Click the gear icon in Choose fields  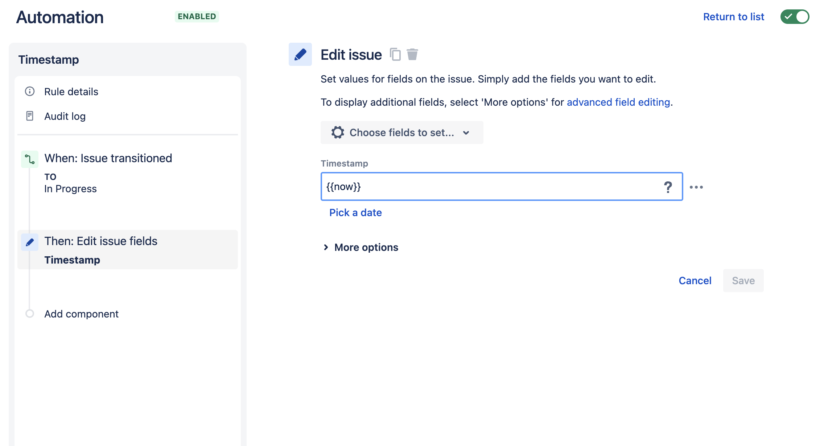point(338,132)
